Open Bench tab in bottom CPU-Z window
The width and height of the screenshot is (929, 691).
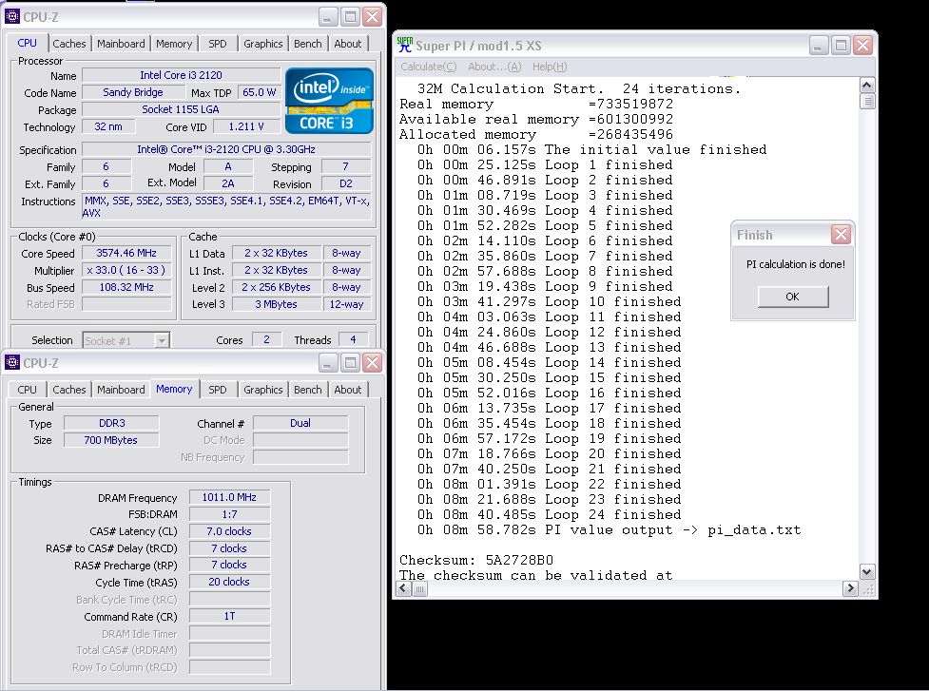308,389
